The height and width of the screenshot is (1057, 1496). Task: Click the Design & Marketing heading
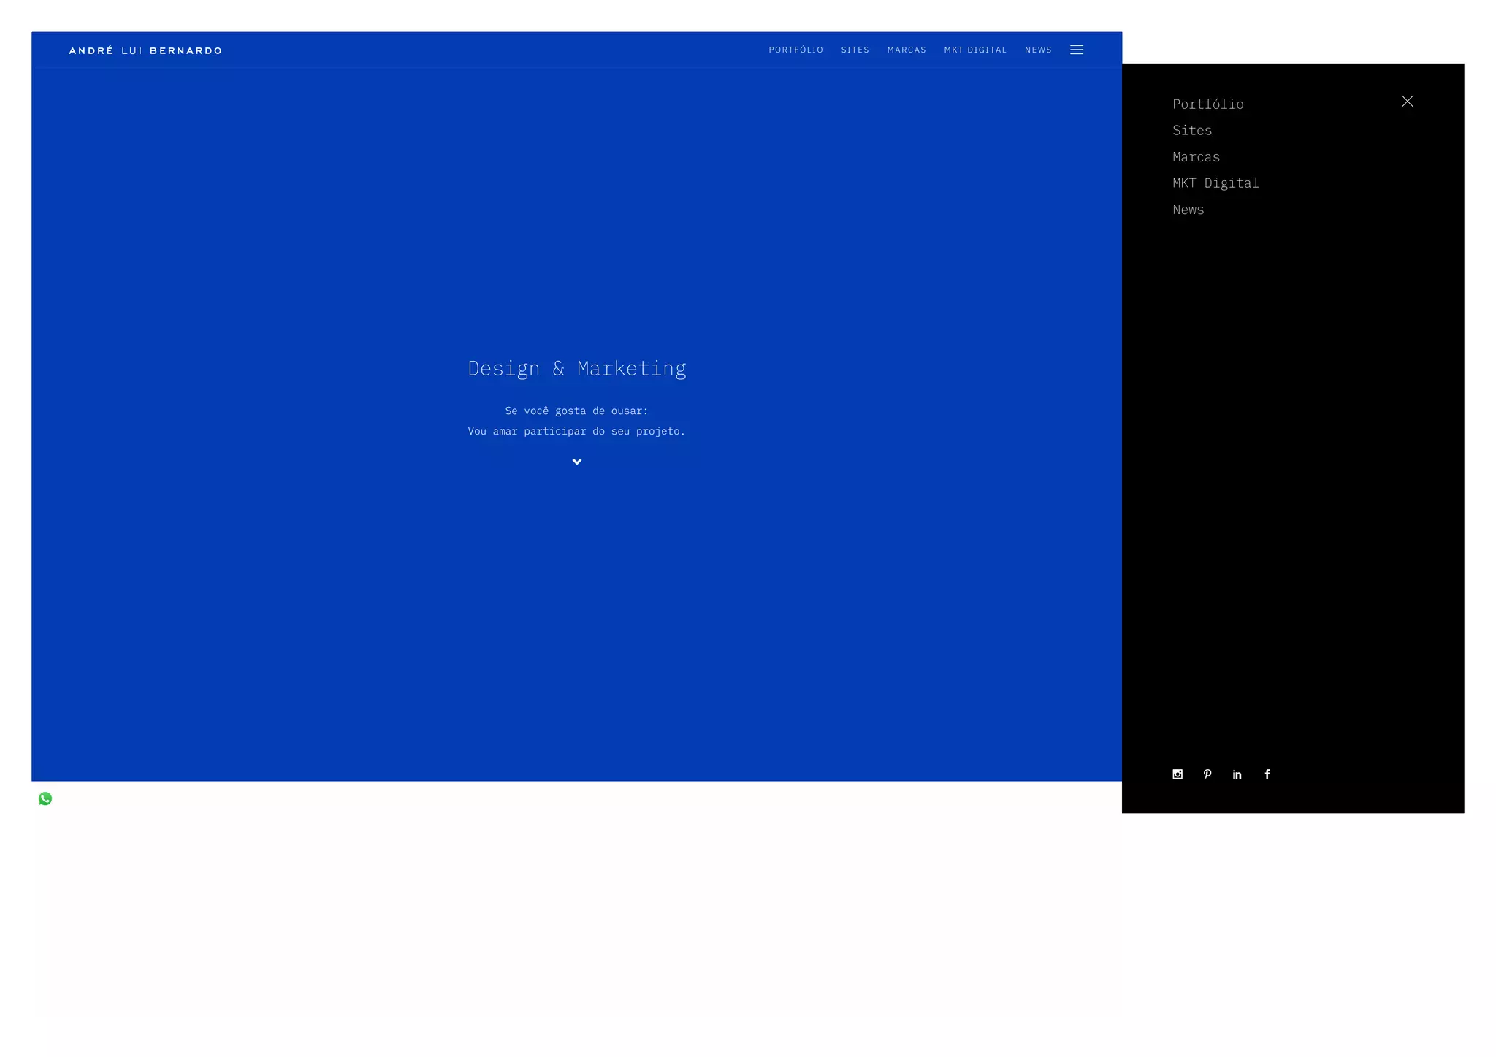pyautogui.click(x=576, y=368)
